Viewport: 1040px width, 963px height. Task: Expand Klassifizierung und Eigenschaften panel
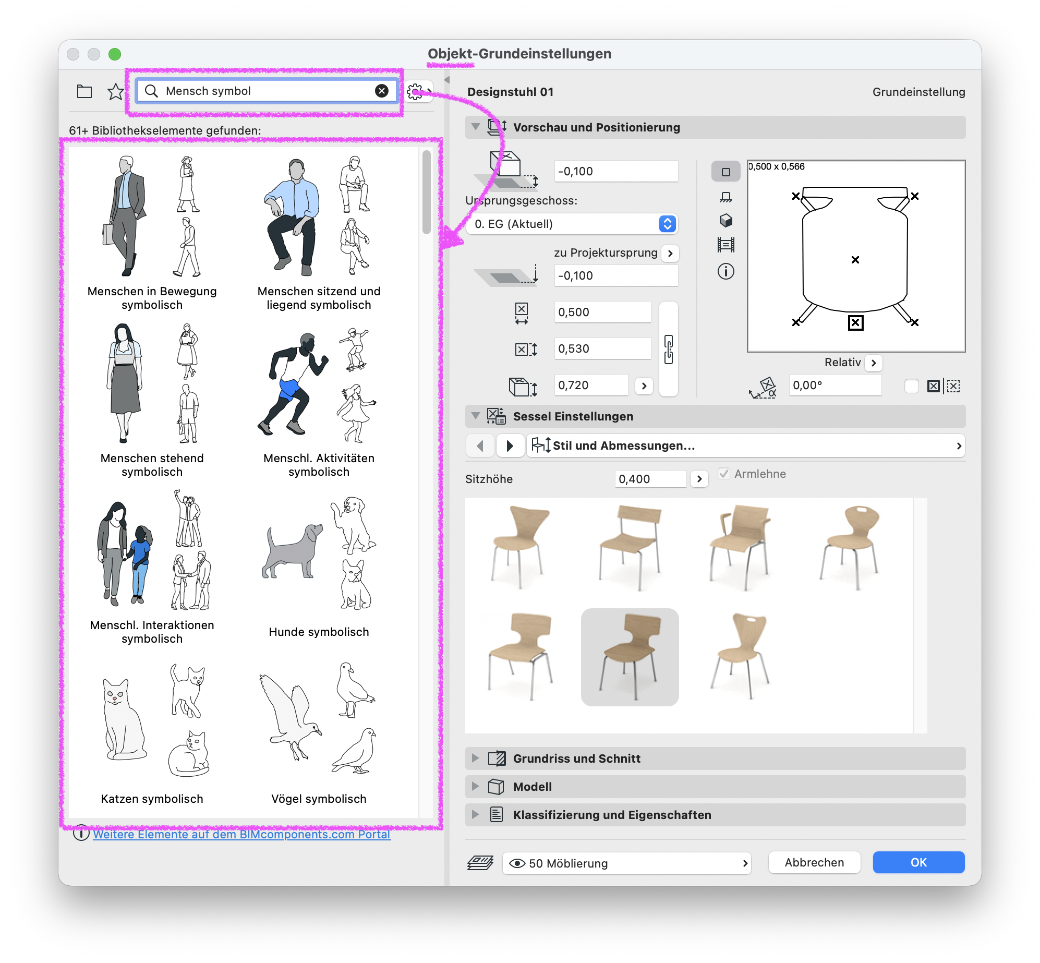[475, 814]
